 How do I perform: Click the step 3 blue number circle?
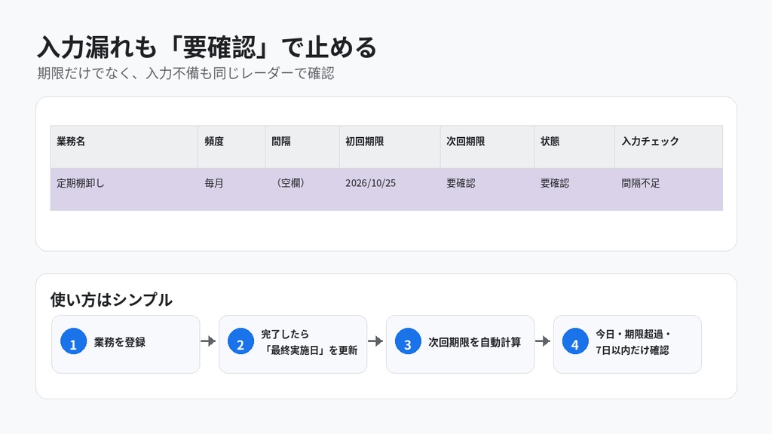[408, 341]
